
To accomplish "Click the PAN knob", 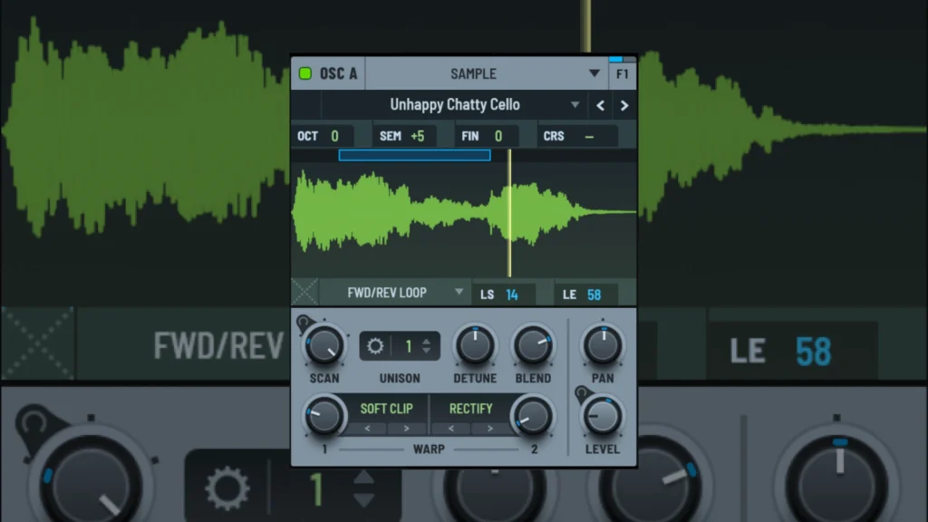I will pos(603,345).
